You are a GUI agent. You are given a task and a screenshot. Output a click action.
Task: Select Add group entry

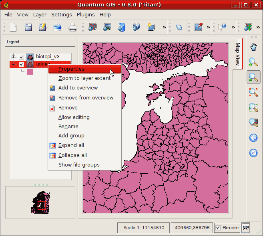pos(84,136)
